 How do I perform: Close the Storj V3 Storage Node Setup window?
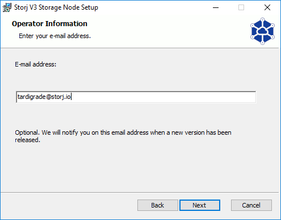(267, 7)
